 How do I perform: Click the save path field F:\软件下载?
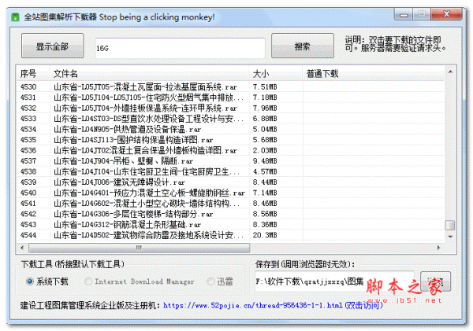[334, 281]
